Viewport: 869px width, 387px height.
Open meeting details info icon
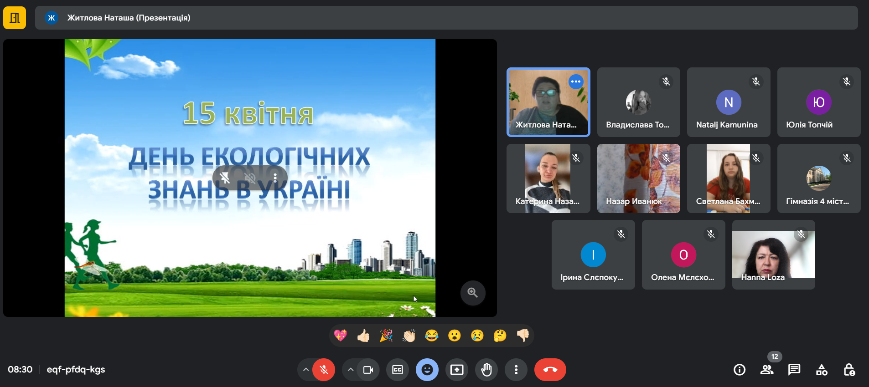tap(739, 370)
